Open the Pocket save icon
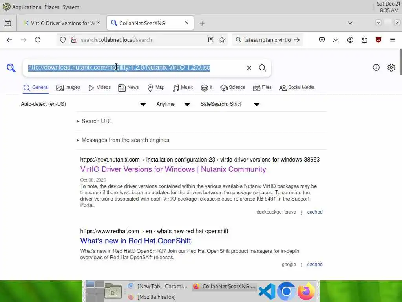This screenshot has height=302, width=402. 322,40
